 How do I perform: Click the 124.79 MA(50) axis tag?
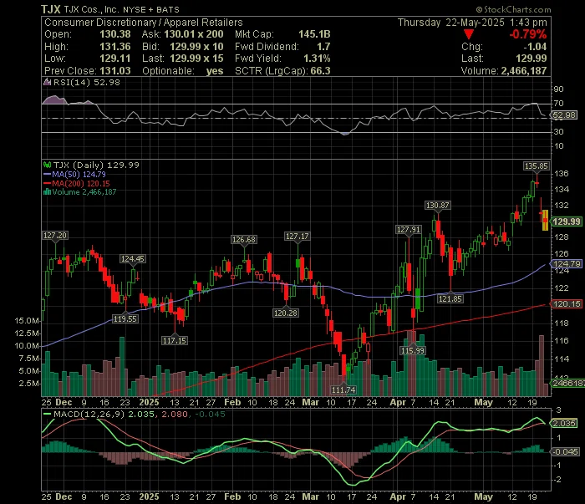click(x=567, y=264)
